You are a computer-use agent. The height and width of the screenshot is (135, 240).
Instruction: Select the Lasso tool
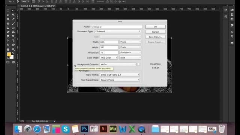click(x=8, y=15)
